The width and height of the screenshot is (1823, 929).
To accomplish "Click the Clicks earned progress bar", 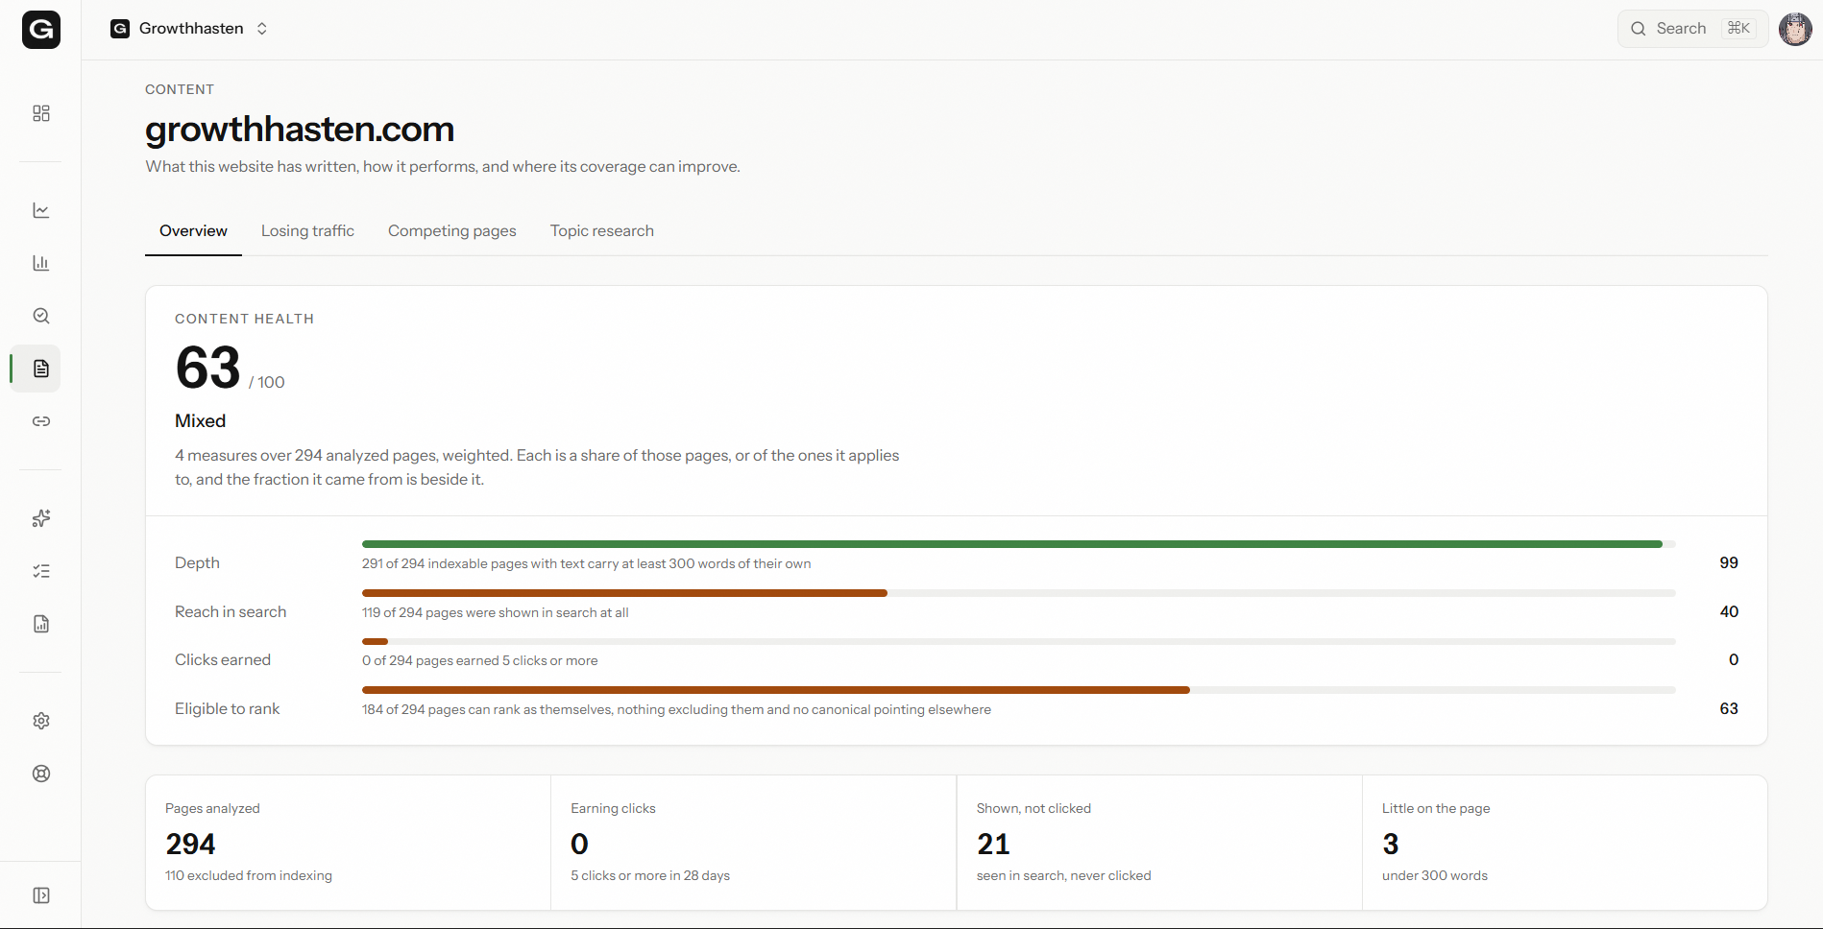I will coord(1018,641).
